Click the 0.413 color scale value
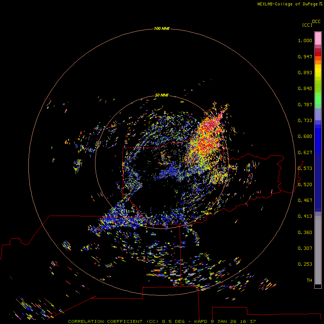Image resolution: width=324 pixels, height=324 pixels. (x=305, y=216)
